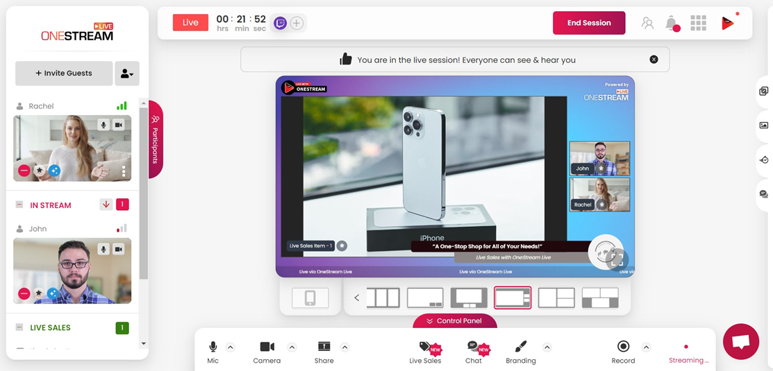Select the highlighted screen with sidebar layout
This screenshot has width=773, height=371.
pos(513,297)
